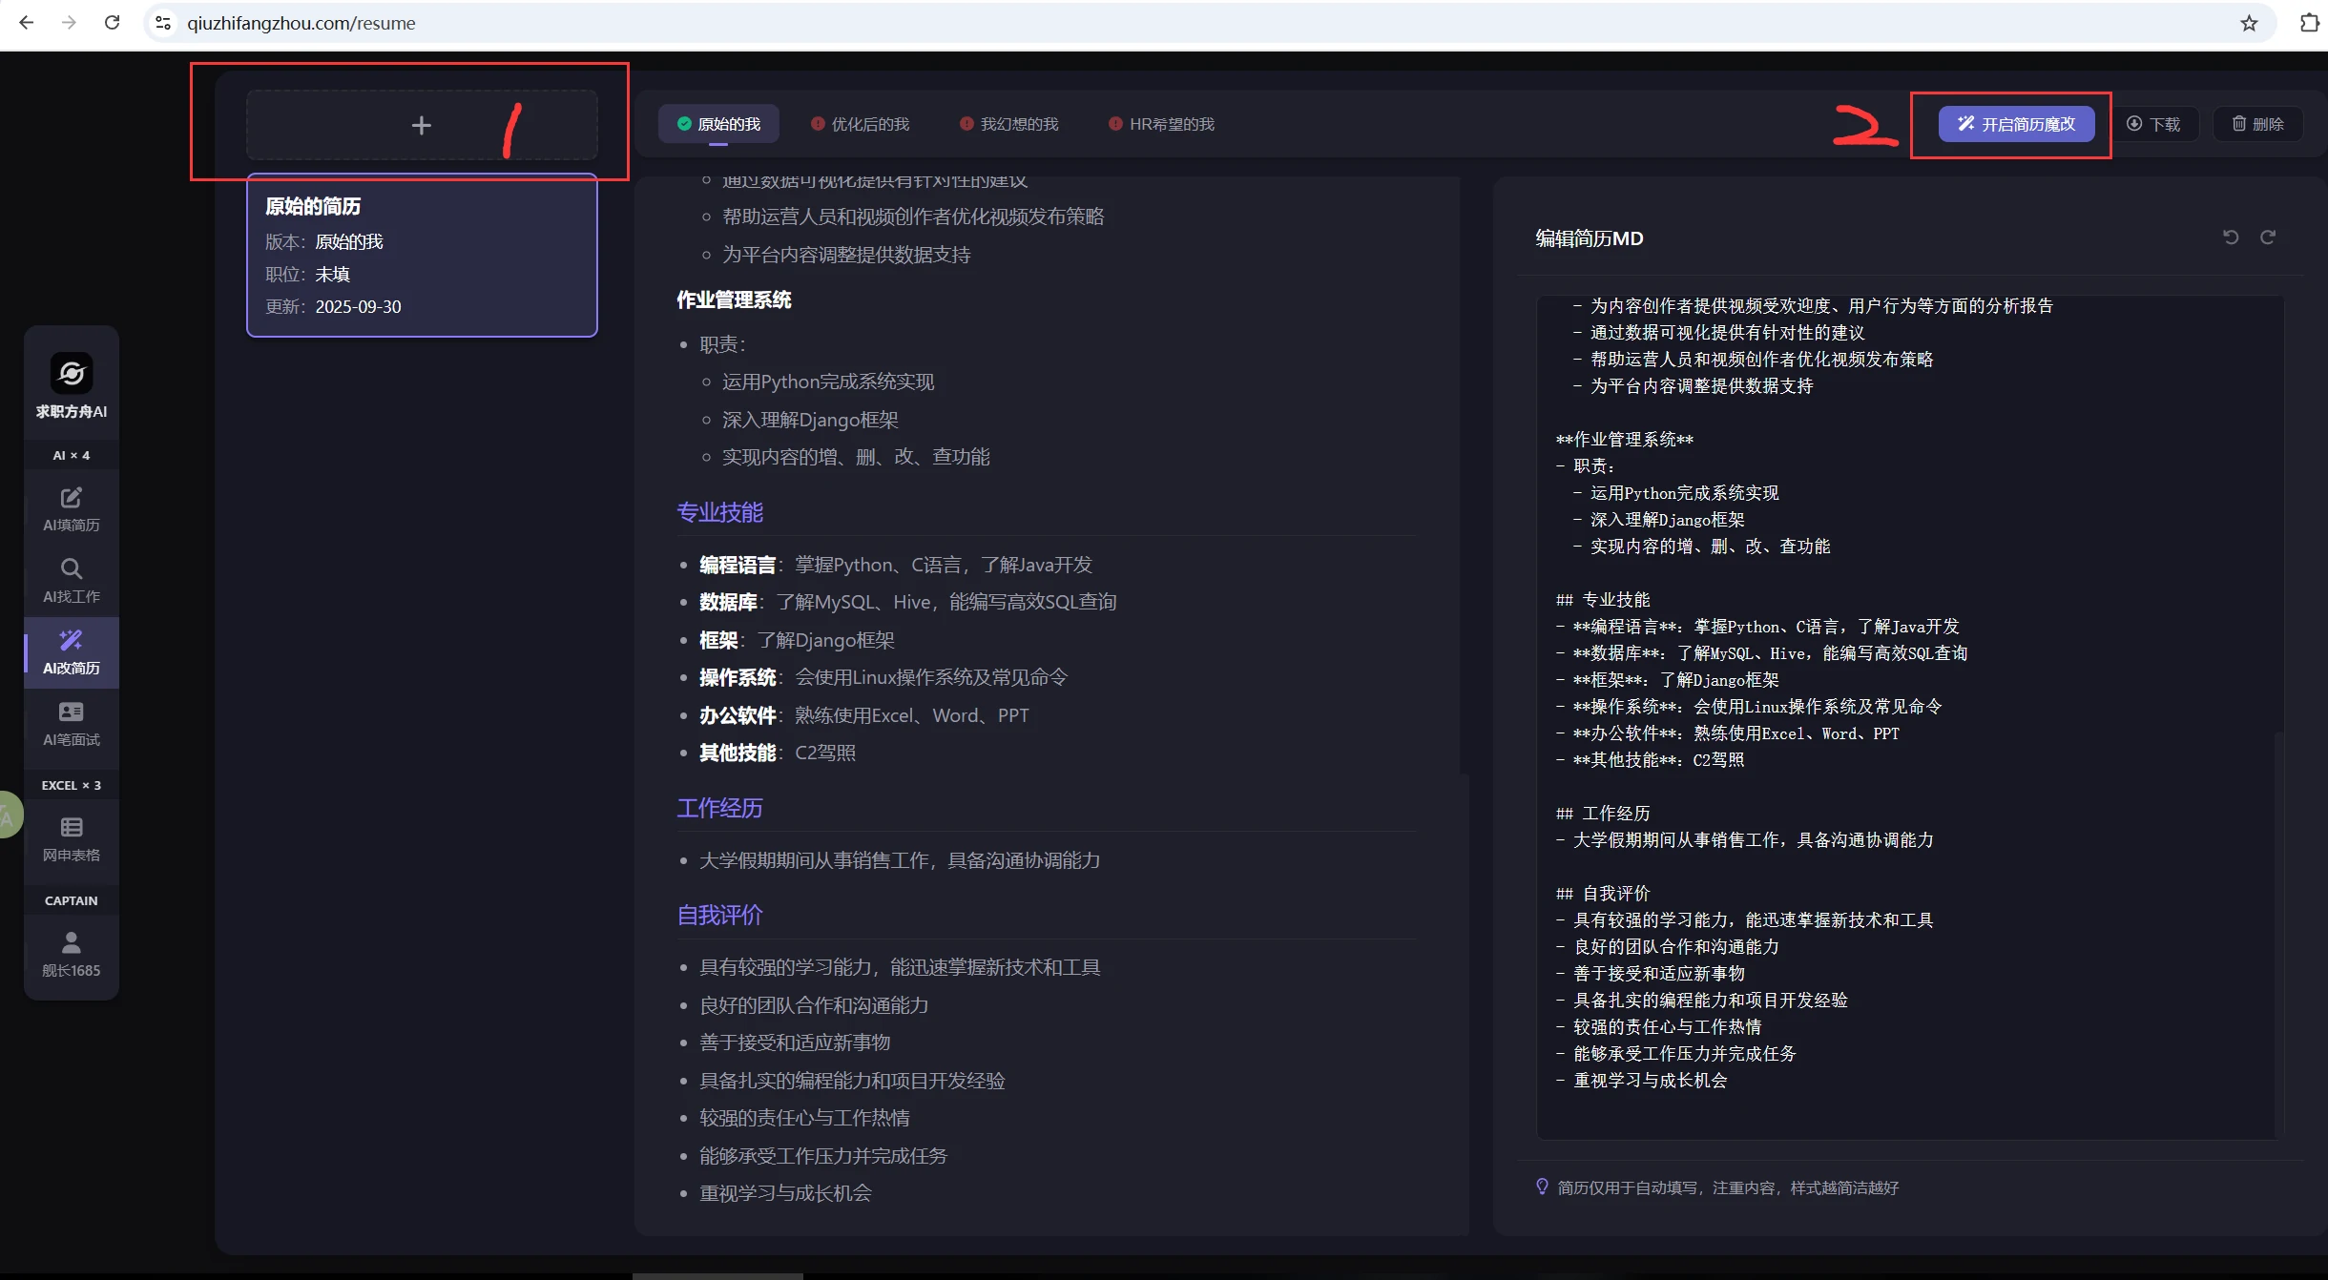Image resolution: width=2328 pixels, height=1280 pixels.
Task: Select 原始的我 version tab
Action: click(718, 124)
